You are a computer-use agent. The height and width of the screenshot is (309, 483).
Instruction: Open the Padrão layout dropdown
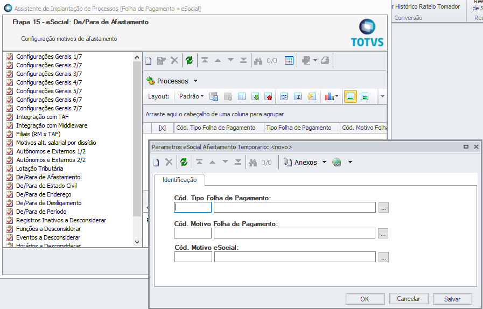[x=191, y=96]
